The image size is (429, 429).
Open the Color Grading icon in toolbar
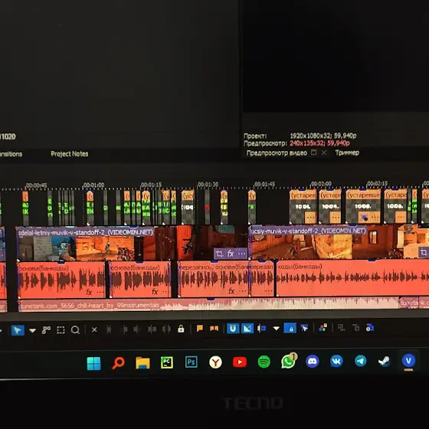(x=323, y=328)
